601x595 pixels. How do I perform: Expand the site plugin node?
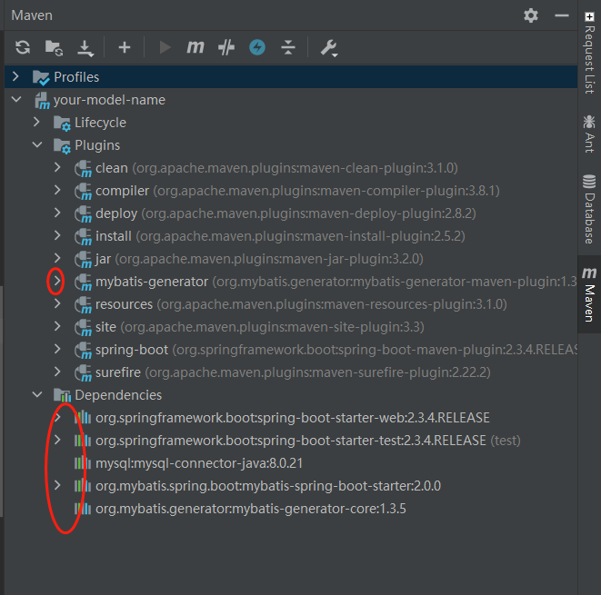(57, 326)
